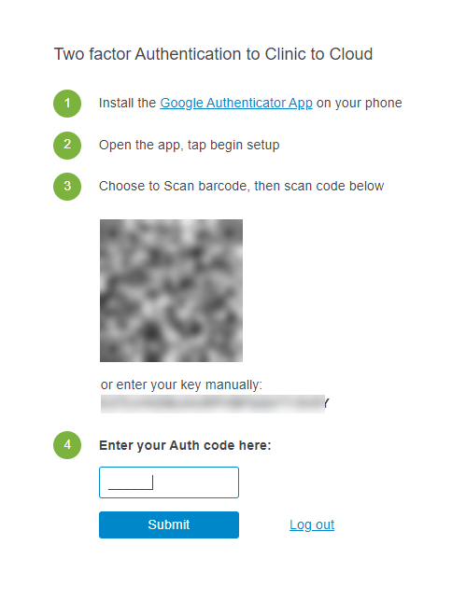The height and width of the screenshot is (601, 452).
Task: Click the 'Install the' text in step one
Action: pos(127,103)
